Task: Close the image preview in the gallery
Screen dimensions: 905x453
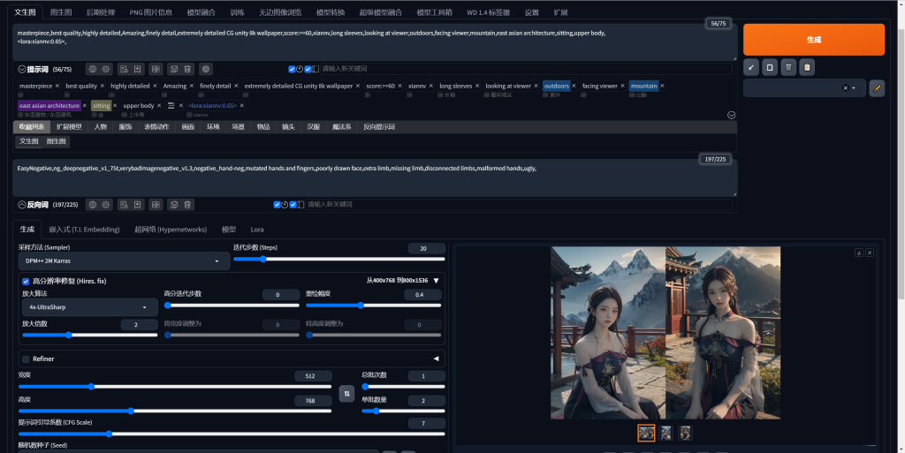Action: pos(870,253)
